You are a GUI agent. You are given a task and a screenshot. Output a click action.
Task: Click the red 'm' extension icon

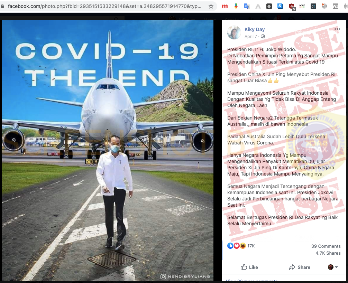pos(225,6)
